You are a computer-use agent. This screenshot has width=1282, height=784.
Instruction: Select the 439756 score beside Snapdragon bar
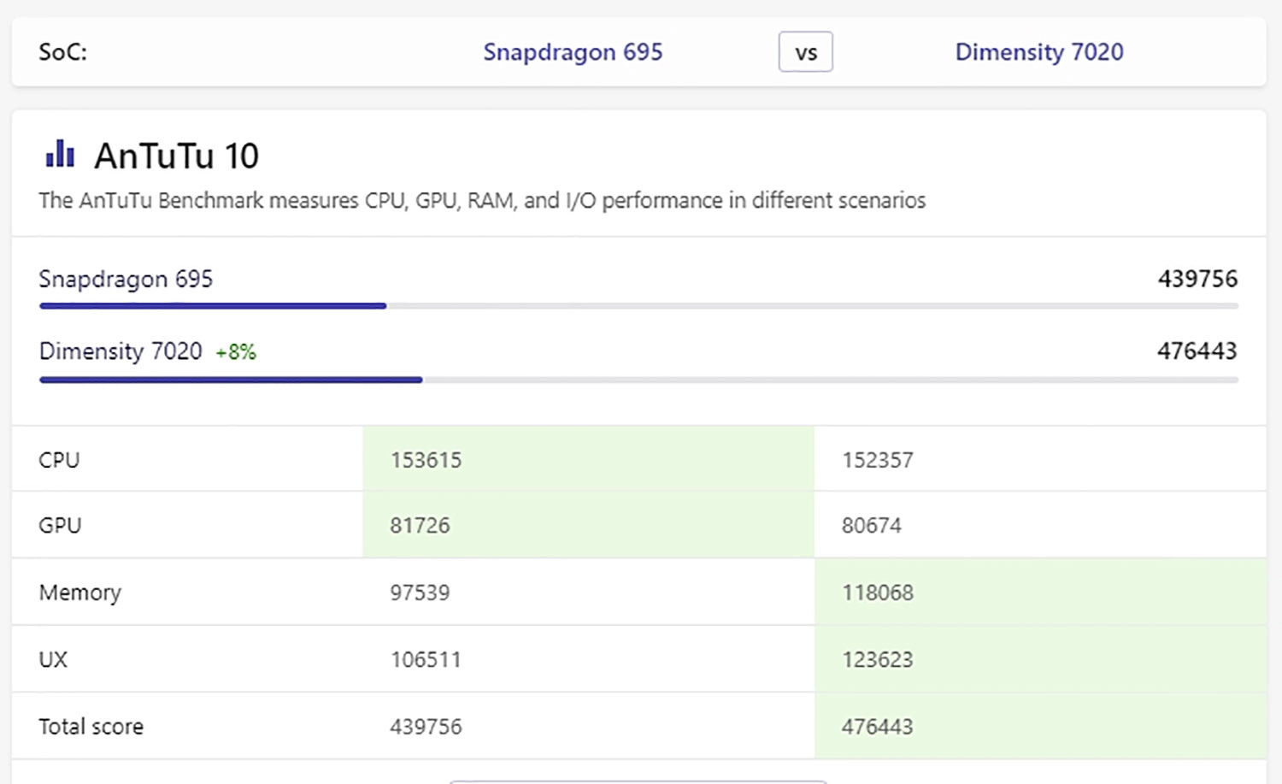point(1197,279)
